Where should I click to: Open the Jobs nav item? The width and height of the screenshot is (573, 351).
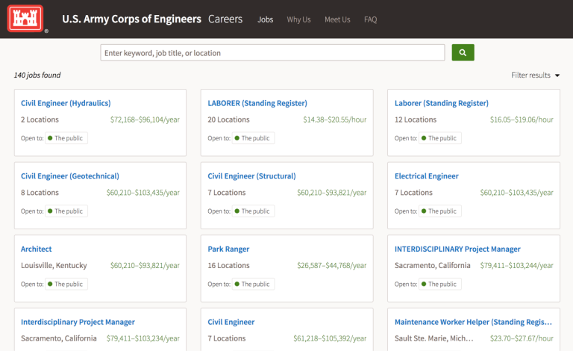click(x=265, y=19)
